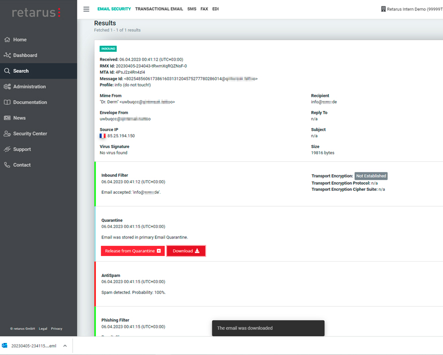Switch to the SMS tab
Screen dimensions: 443x355
(192, 9)
